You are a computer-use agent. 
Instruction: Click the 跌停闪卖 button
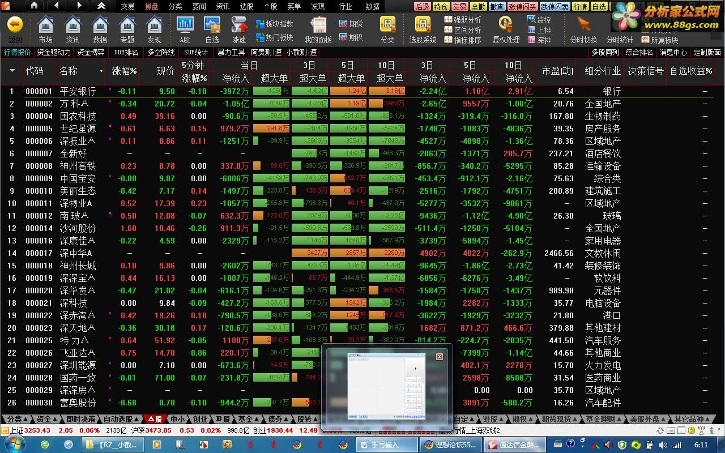555,7
